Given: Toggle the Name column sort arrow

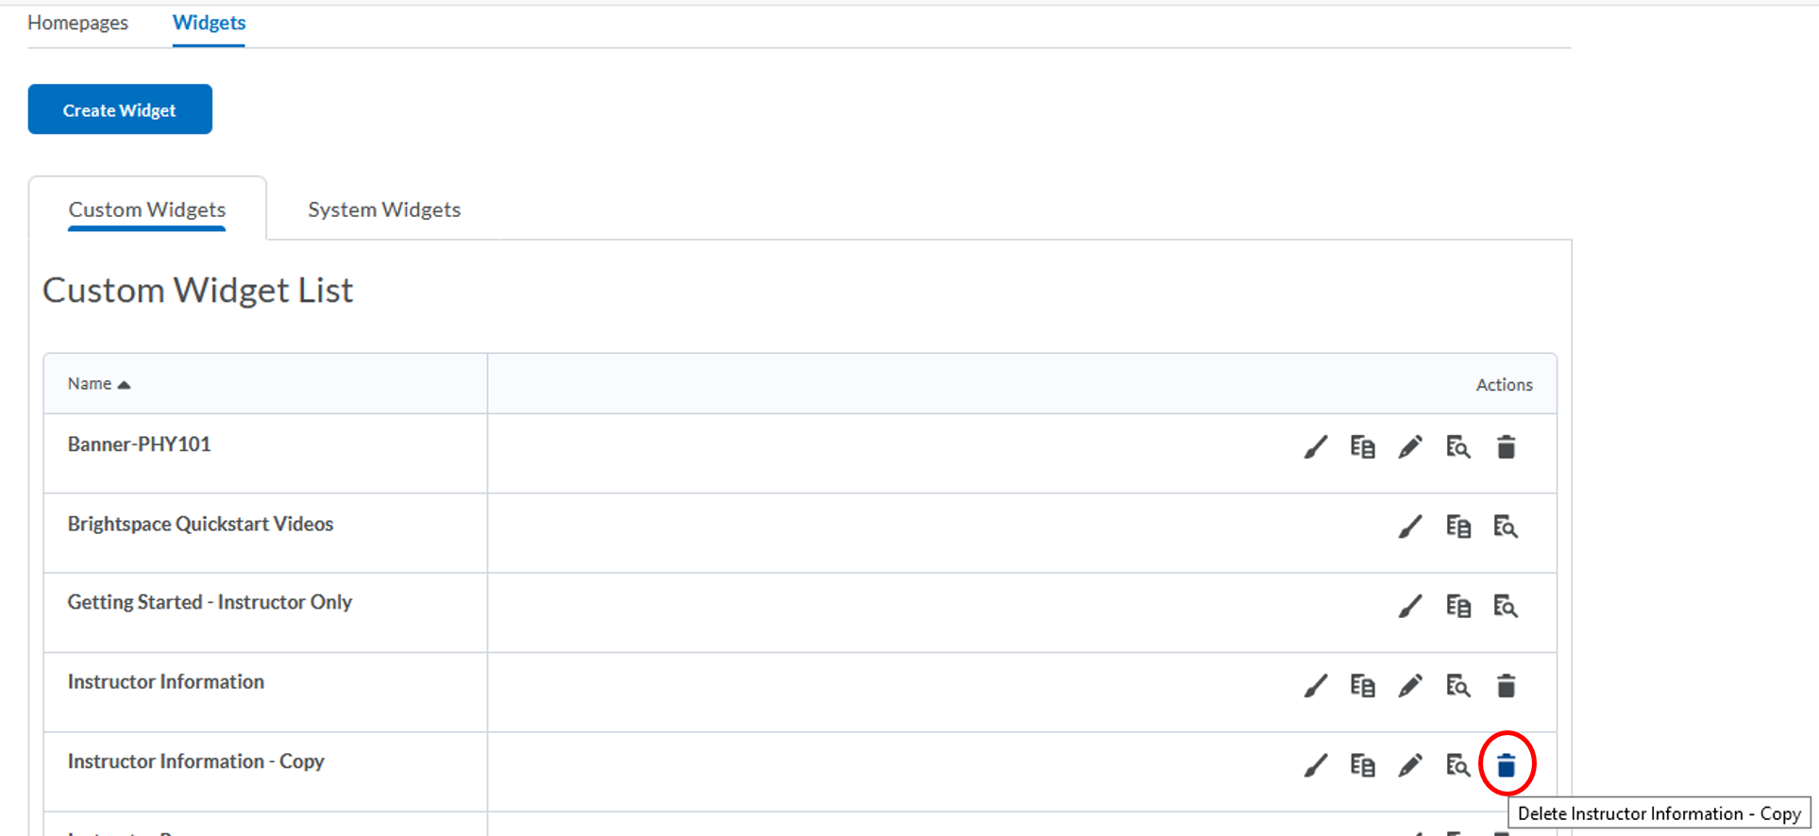Looking at the screenshot, I should coord(124,383).
